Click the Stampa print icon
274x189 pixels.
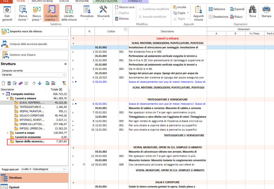tap(266, 12)
